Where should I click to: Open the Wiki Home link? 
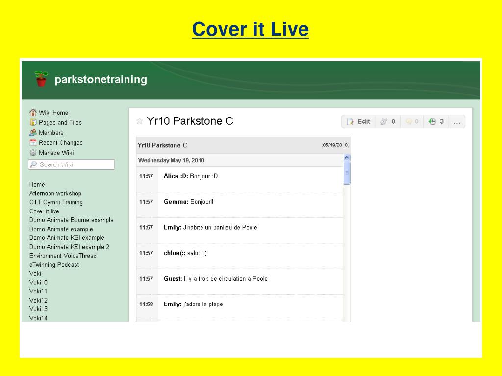[x=53, y=113]
